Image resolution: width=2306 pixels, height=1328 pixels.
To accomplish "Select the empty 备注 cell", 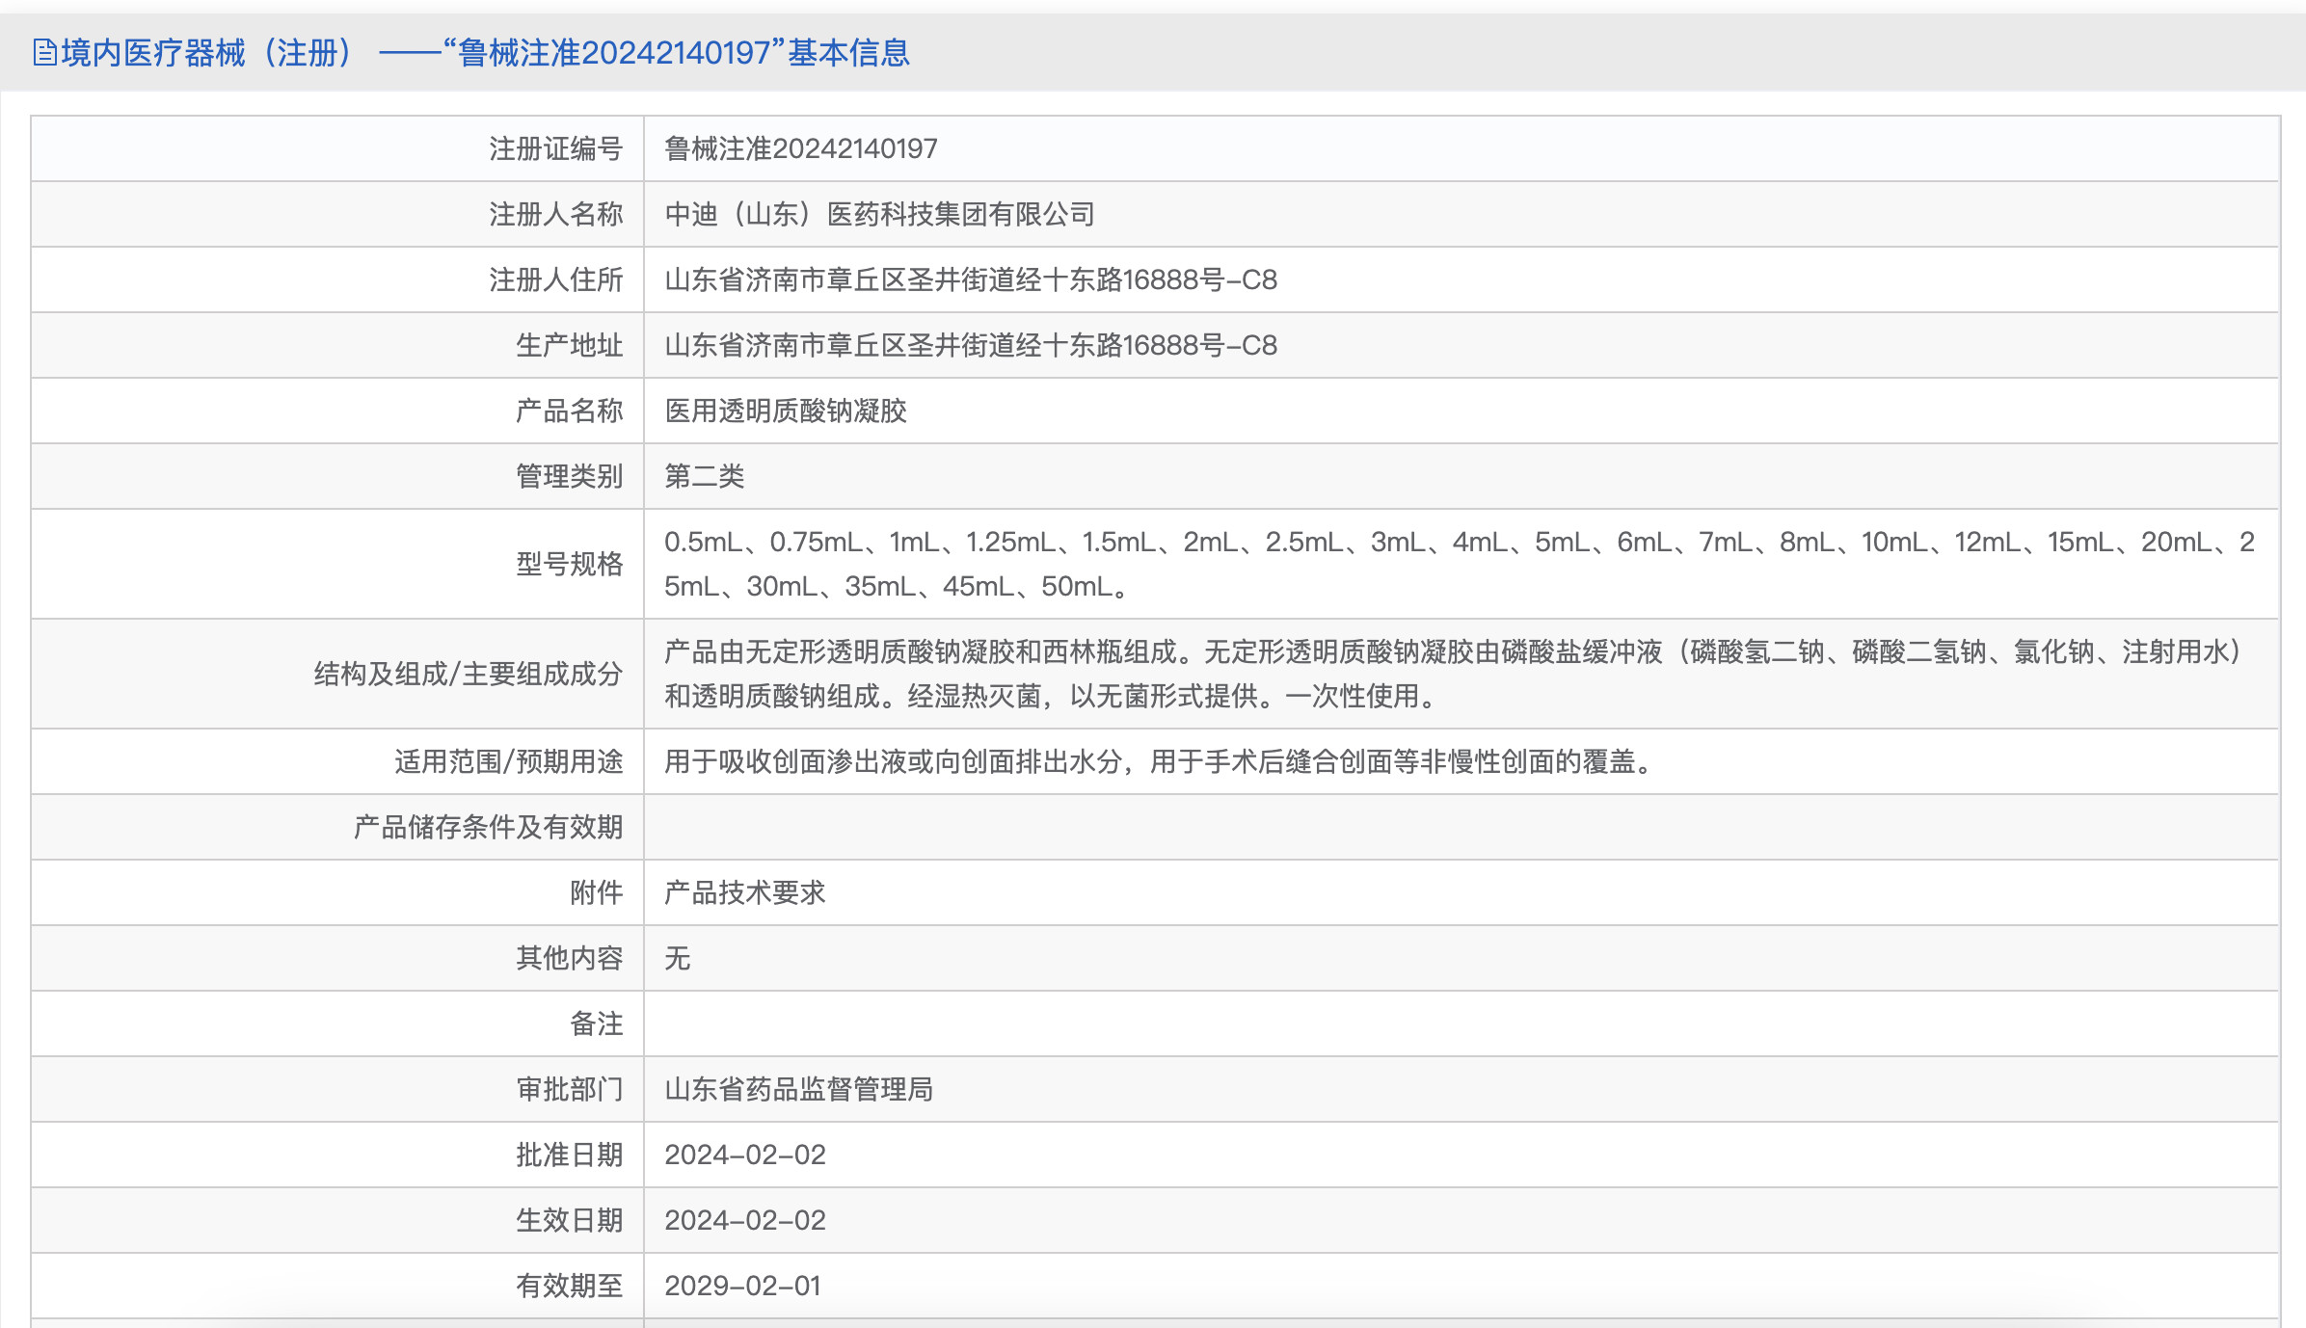I will coord(1157,1023).
